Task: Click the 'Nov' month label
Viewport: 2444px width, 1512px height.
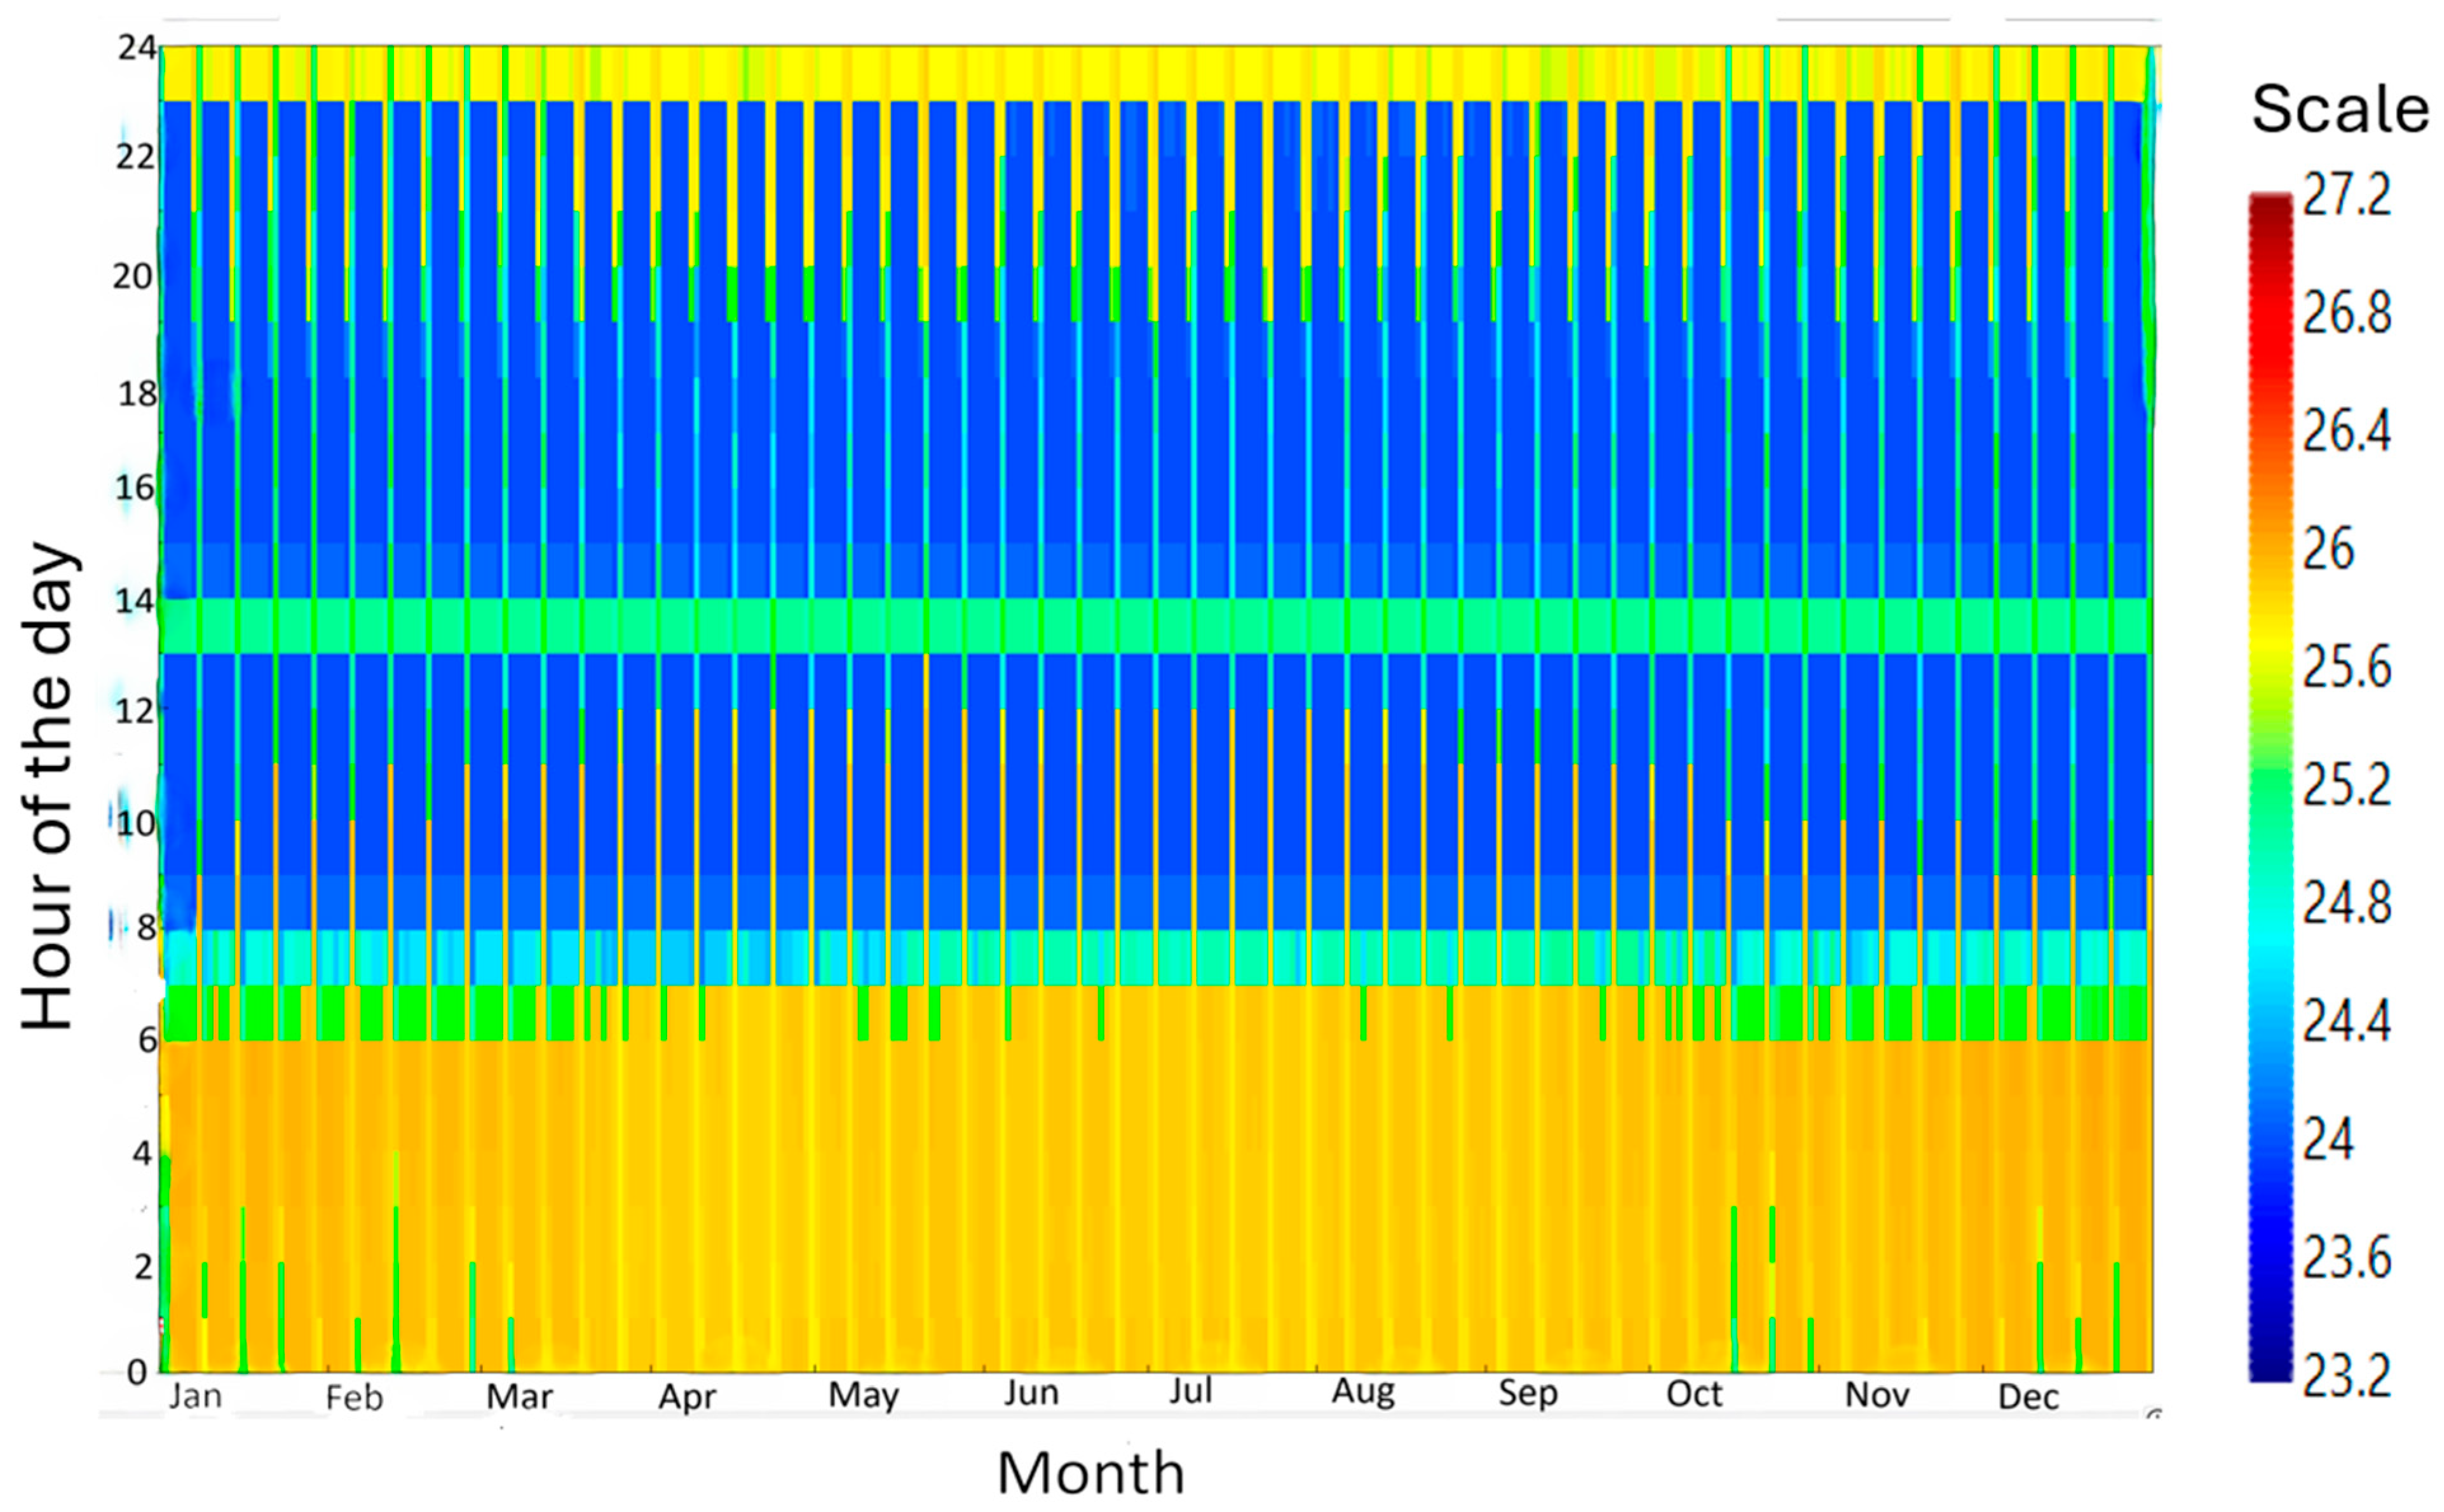Action: (1877, 1395)
